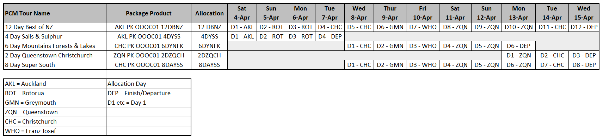Screen dimensions: 603x139
Task: Click D4 - DEP in Sails & Sulphur row
Action: pyautogui.click(x=330, y=36)
